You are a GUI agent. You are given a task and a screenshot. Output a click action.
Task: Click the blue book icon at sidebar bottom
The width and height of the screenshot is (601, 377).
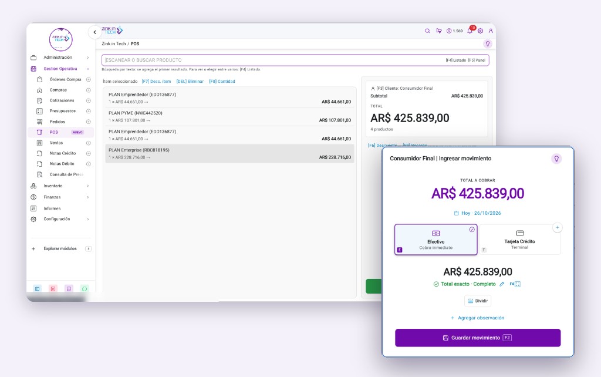pyautogui.click(x=37, y=289)
